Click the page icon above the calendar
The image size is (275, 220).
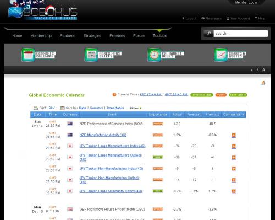pyautogui.click(x=263, y=83)
